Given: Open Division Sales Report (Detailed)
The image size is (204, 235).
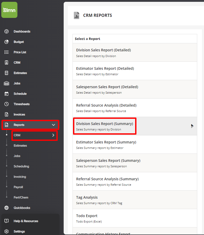Looking at the screenshot, I should pyautogui.click(x=135, y=52).
